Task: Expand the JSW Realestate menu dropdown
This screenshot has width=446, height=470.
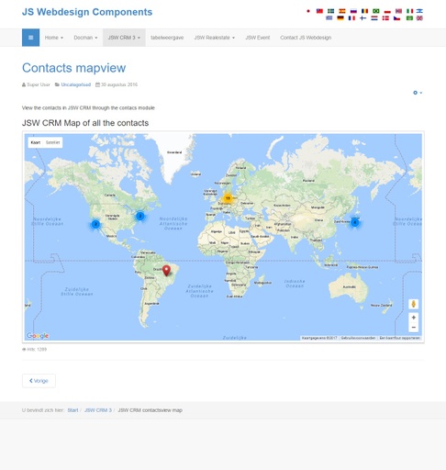Action: tap(215, 38)
